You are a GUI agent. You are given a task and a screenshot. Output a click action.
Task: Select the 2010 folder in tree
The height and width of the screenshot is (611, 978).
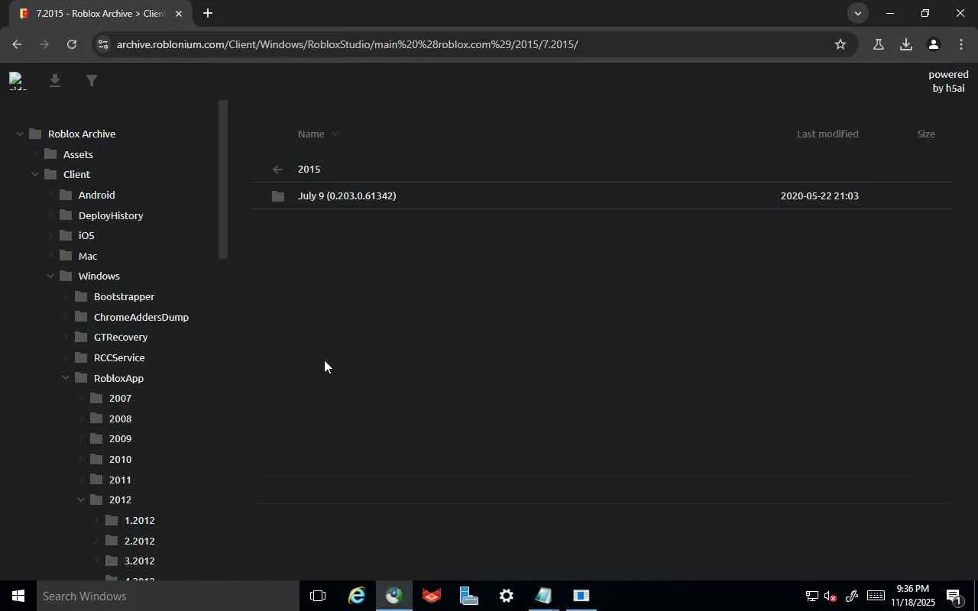[120, 459]
